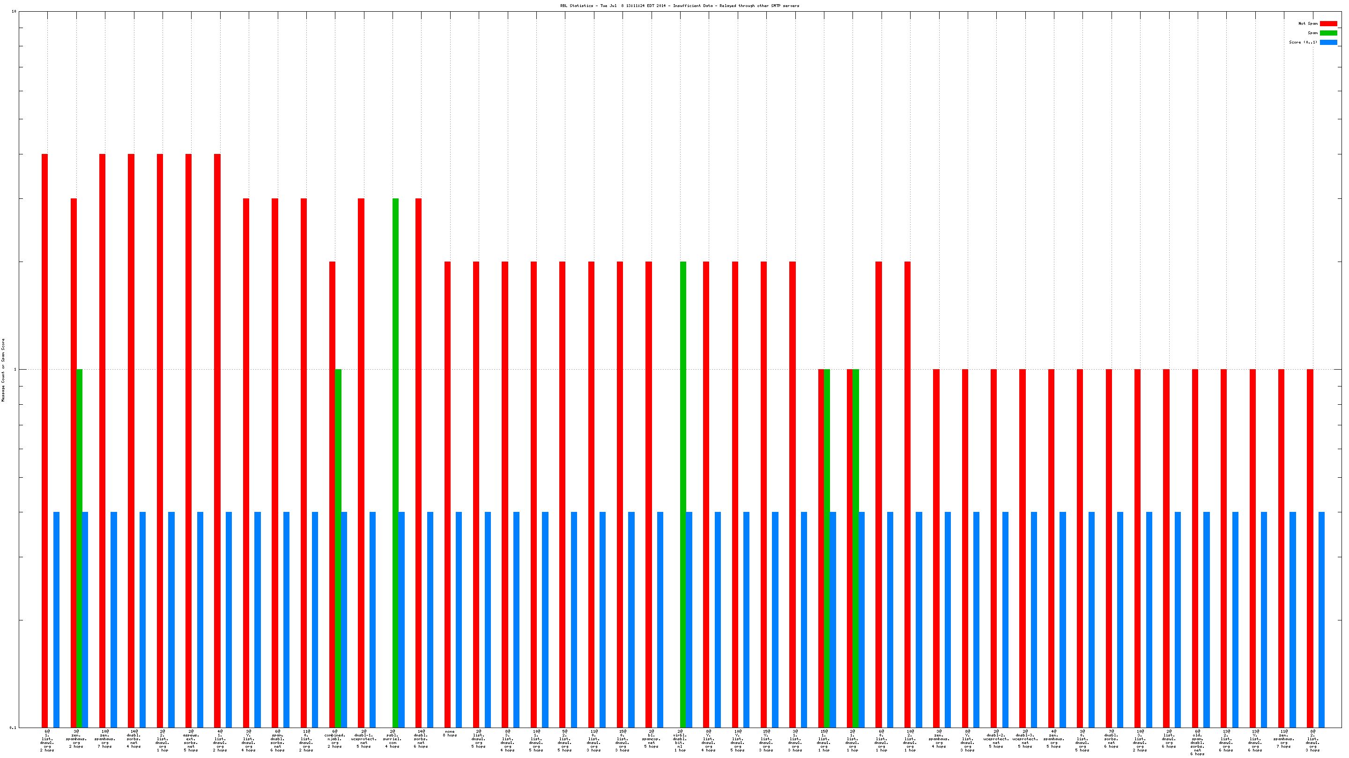1349x758 pixels.
Task: Click the Message Count or Spam Score axis label
Action: [3, 369]
